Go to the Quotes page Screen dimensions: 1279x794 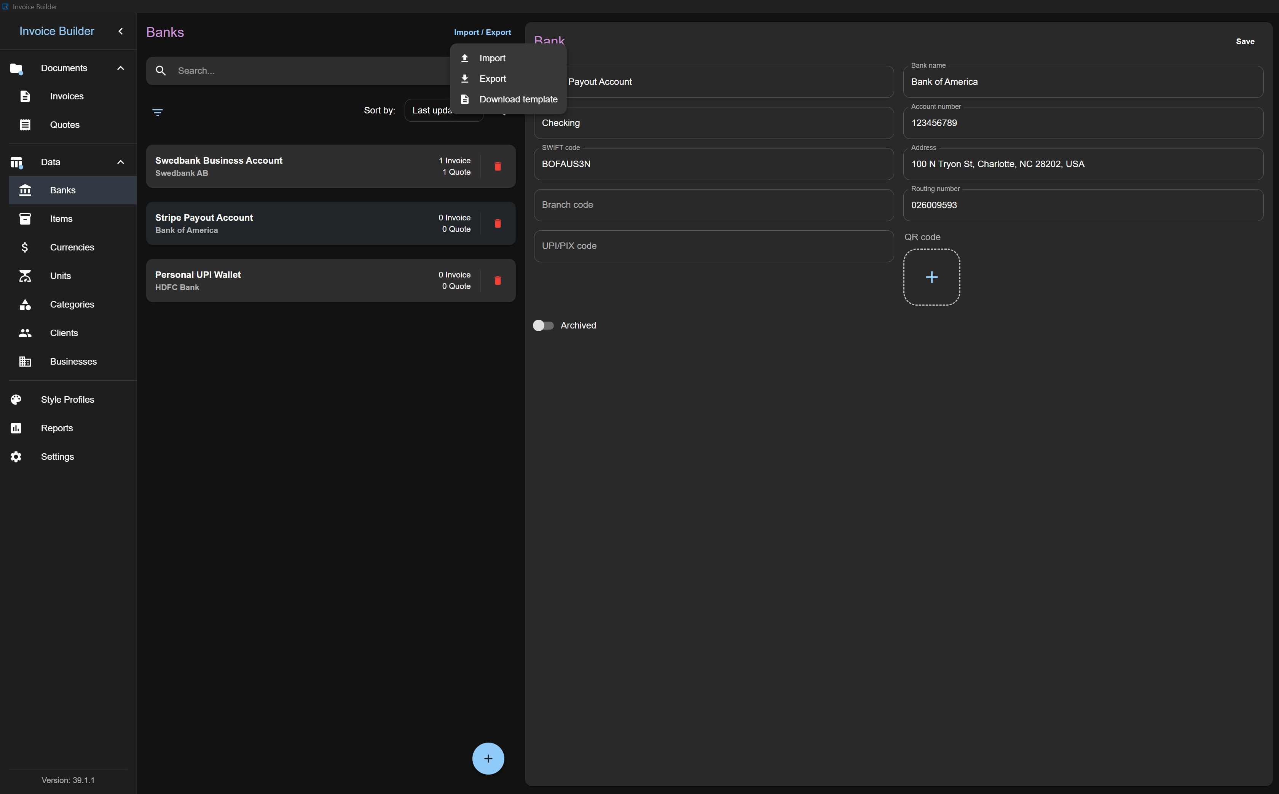[72, 124]
